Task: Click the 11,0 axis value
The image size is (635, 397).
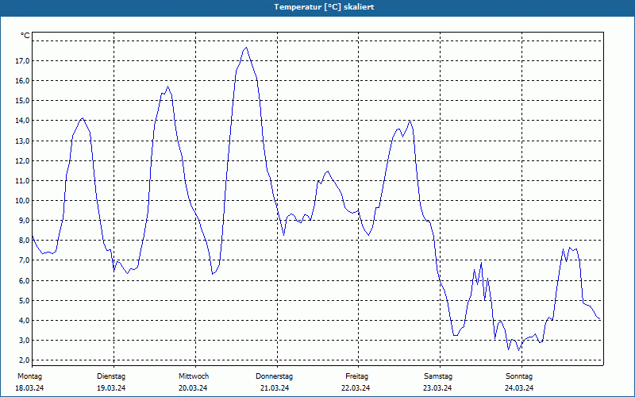Action: click(x=22, y=181)
